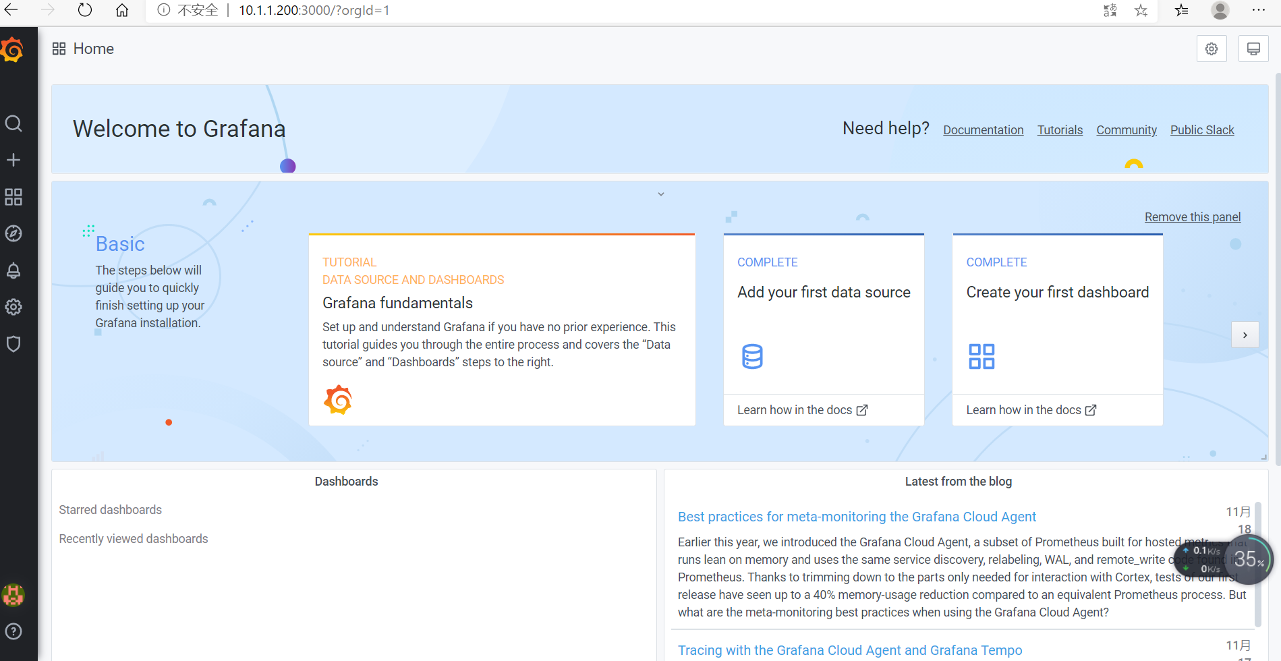
Task: Open the Help question mark icon
Action: pos(13,631)
